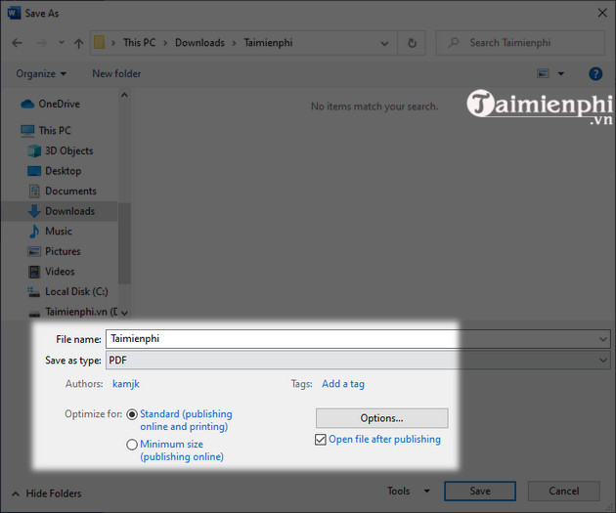The height and width of the screenshot is (513, 616).
Task: Click the OneDrive cloud icon
Action: pyautogui.click(x=27, y=104)
